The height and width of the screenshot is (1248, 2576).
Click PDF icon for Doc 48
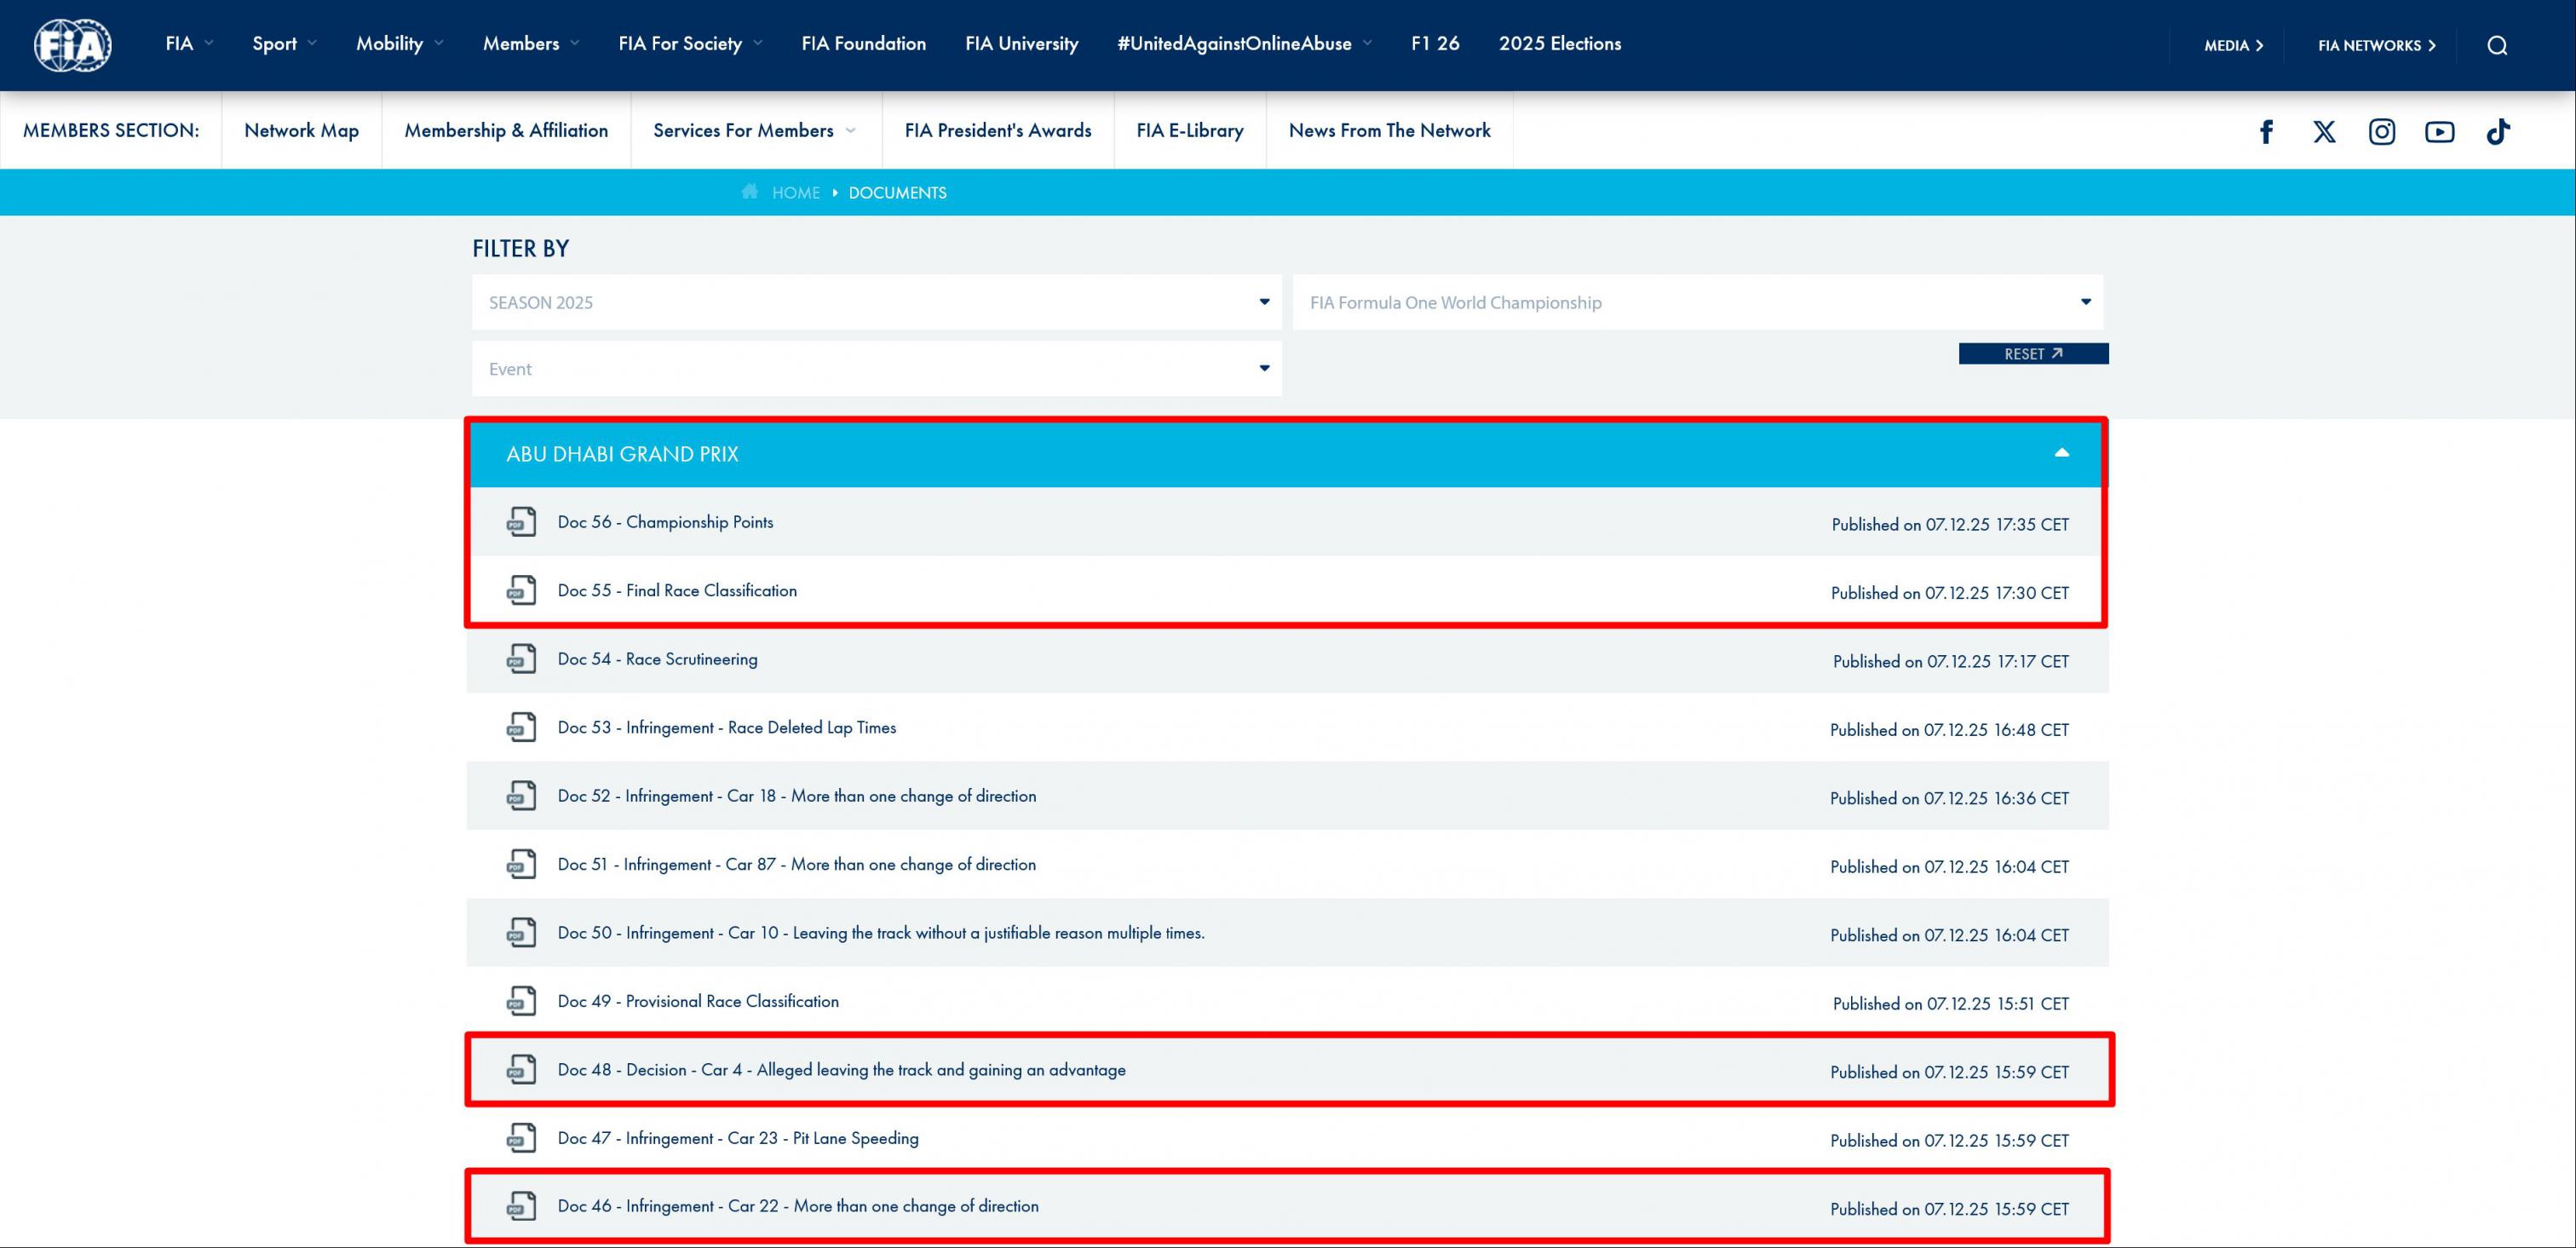coord(521,1070)
